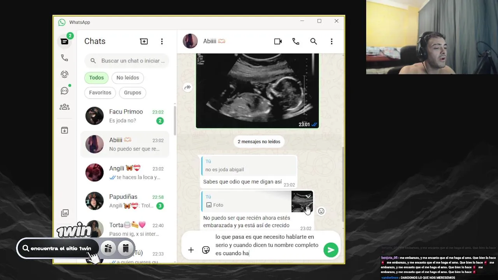Open the Archived chats icon
Viewport: 498px width, 280px height.
(x=65, y=130)
